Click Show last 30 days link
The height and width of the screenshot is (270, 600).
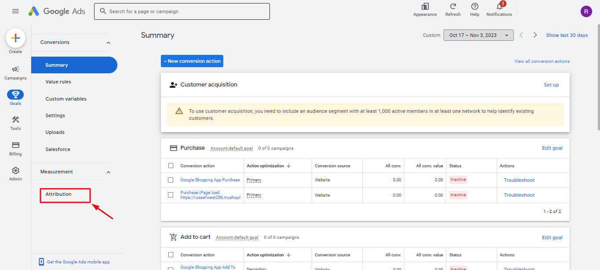567,35
